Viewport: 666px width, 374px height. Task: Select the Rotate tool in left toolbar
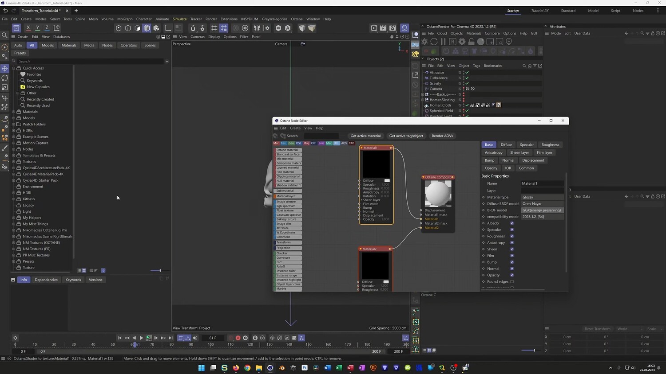5,78
